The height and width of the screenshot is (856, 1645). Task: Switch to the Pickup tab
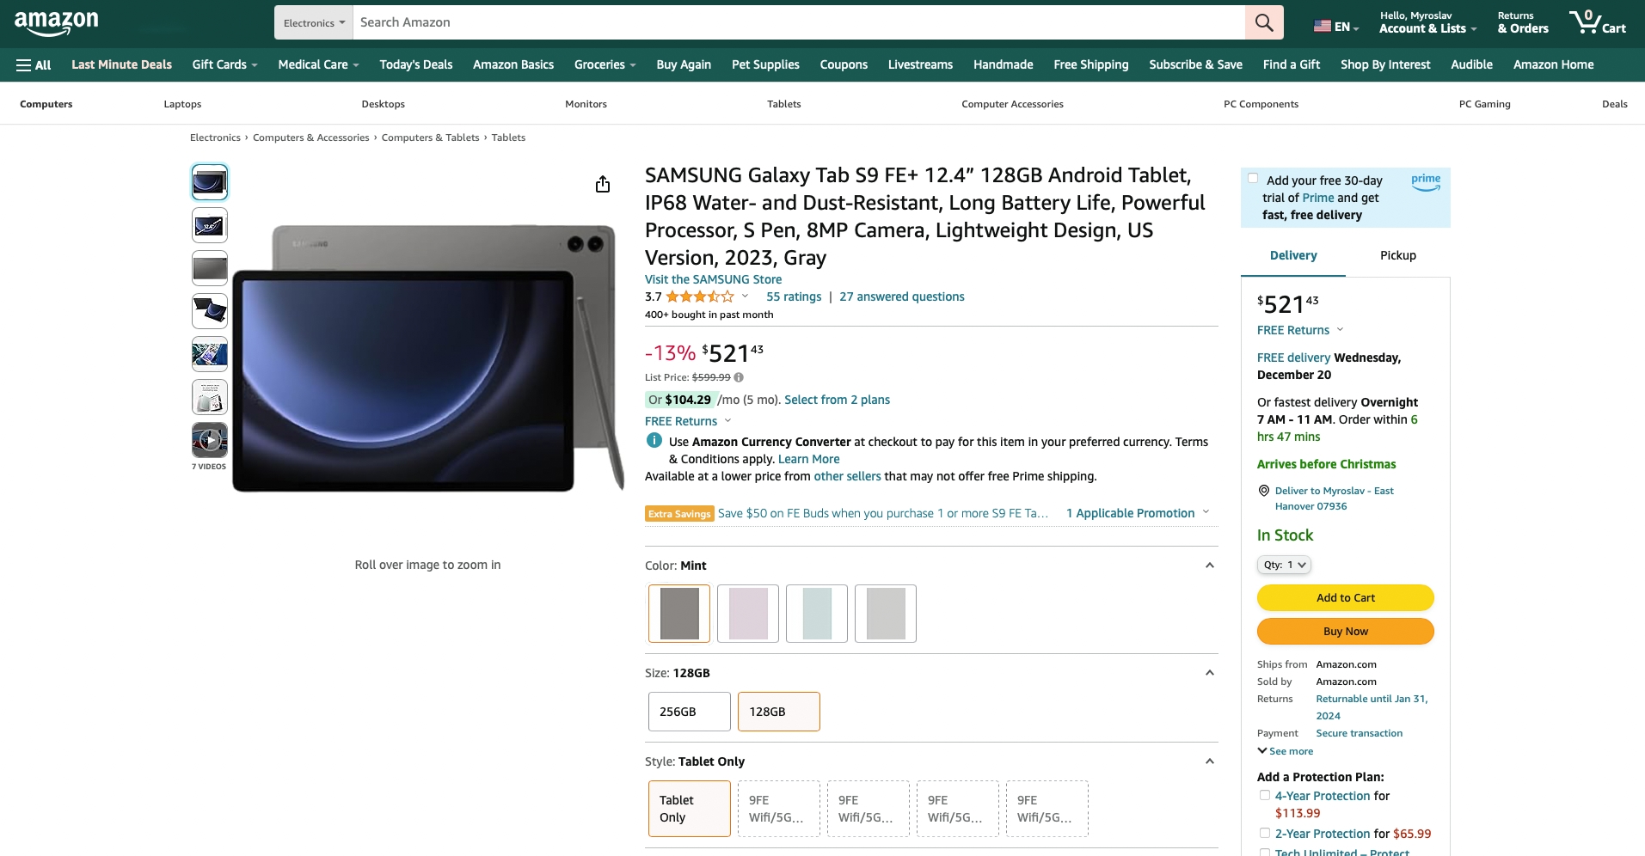(1397, 255)
